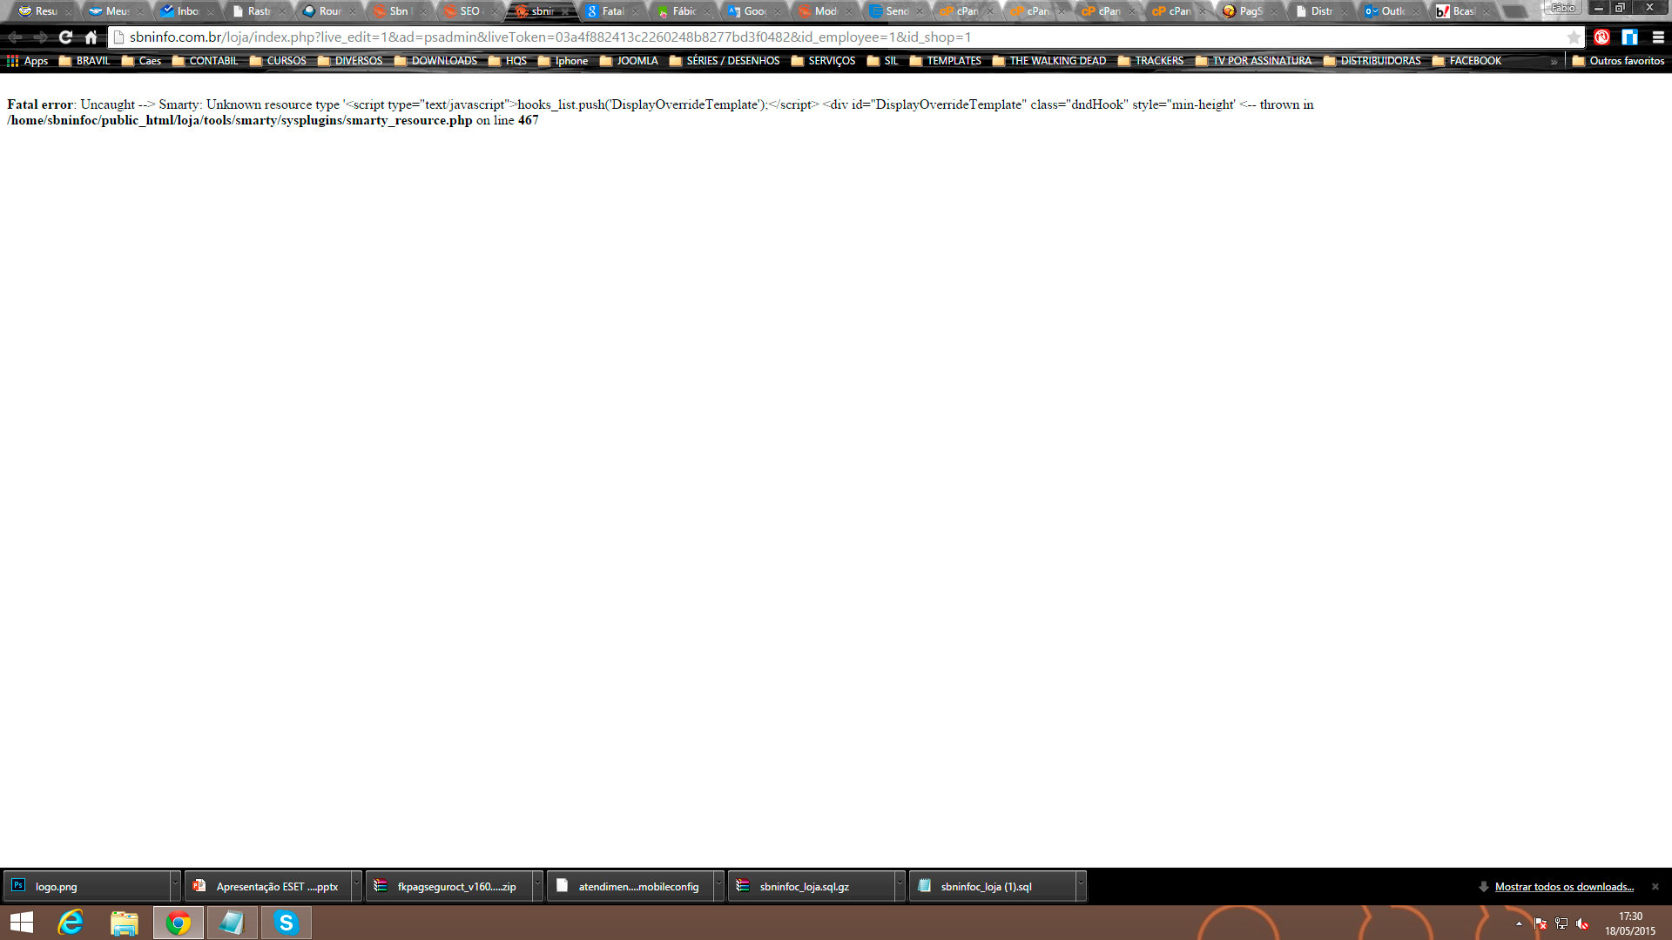Open downloaded fkpagseguroct_v160 zip file
The width and height of the screenshot is (1672, 940).
[x=448, y=886]
